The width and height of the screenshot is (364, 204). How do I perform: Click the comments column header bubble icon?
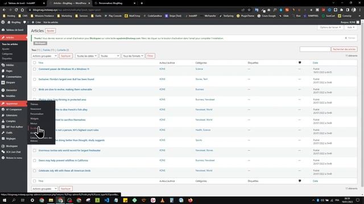(300, 63)
